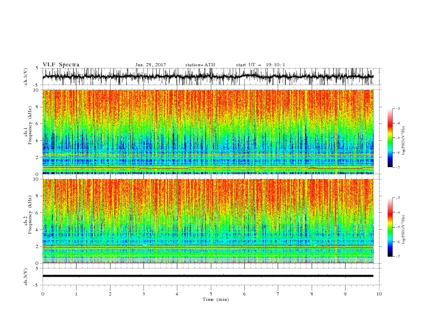Select the date text "Jun. 28, 2017"
Image resolution: width=427 pixels, height=330 pixels.
coord(150,65)
